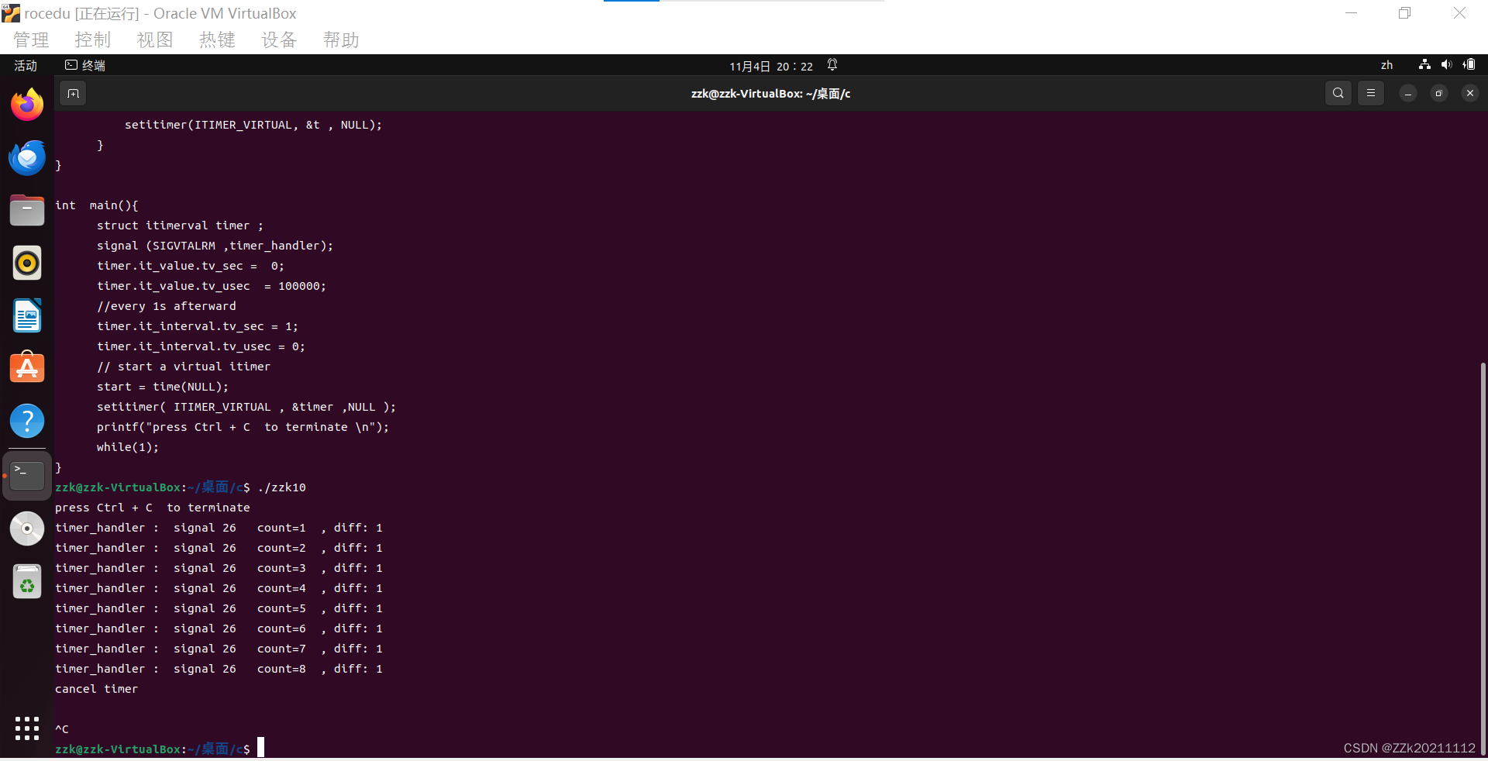Click the terminal vertical scrollbar

point(1483,558)
